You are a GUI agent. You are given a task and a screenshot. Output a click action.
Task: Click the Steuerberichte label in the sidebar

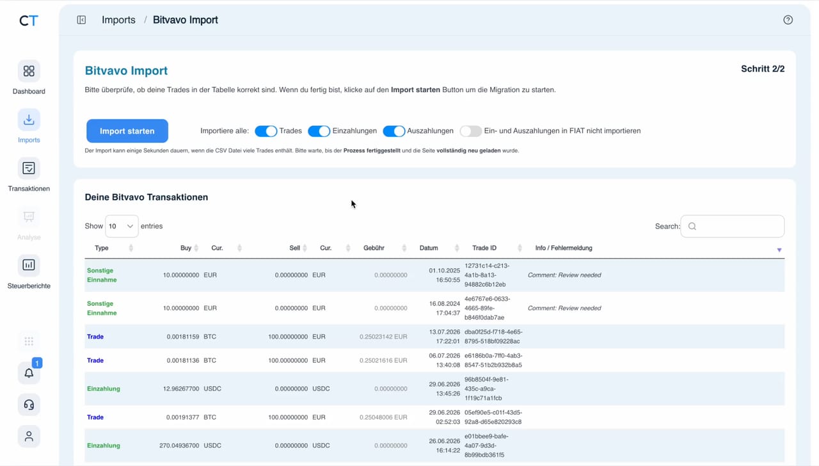[29, 286]
